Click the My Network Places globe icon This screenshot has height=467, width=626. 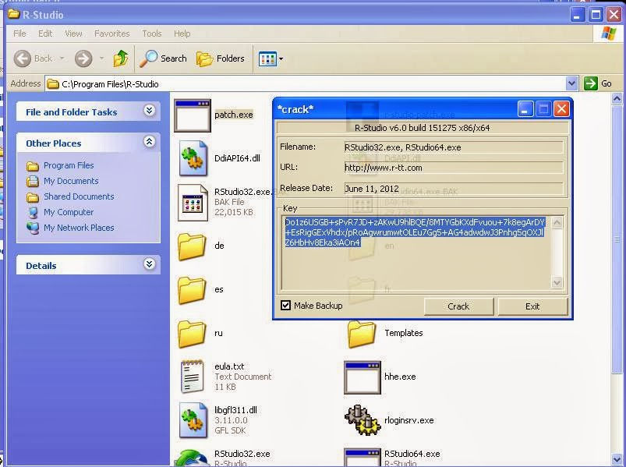[32, 228]
